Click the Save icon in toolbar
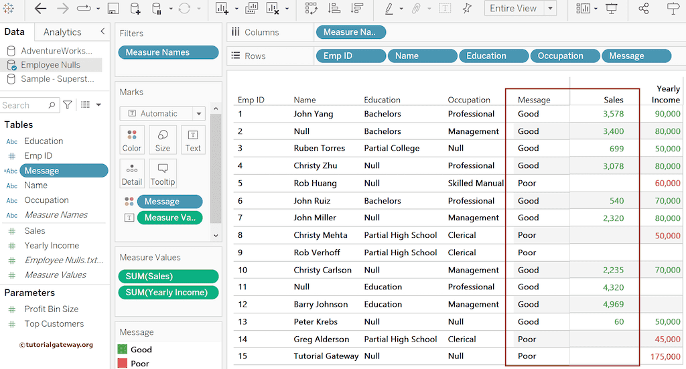The width and height of the screenshot is (686, 369). click(x=113, y=8)
